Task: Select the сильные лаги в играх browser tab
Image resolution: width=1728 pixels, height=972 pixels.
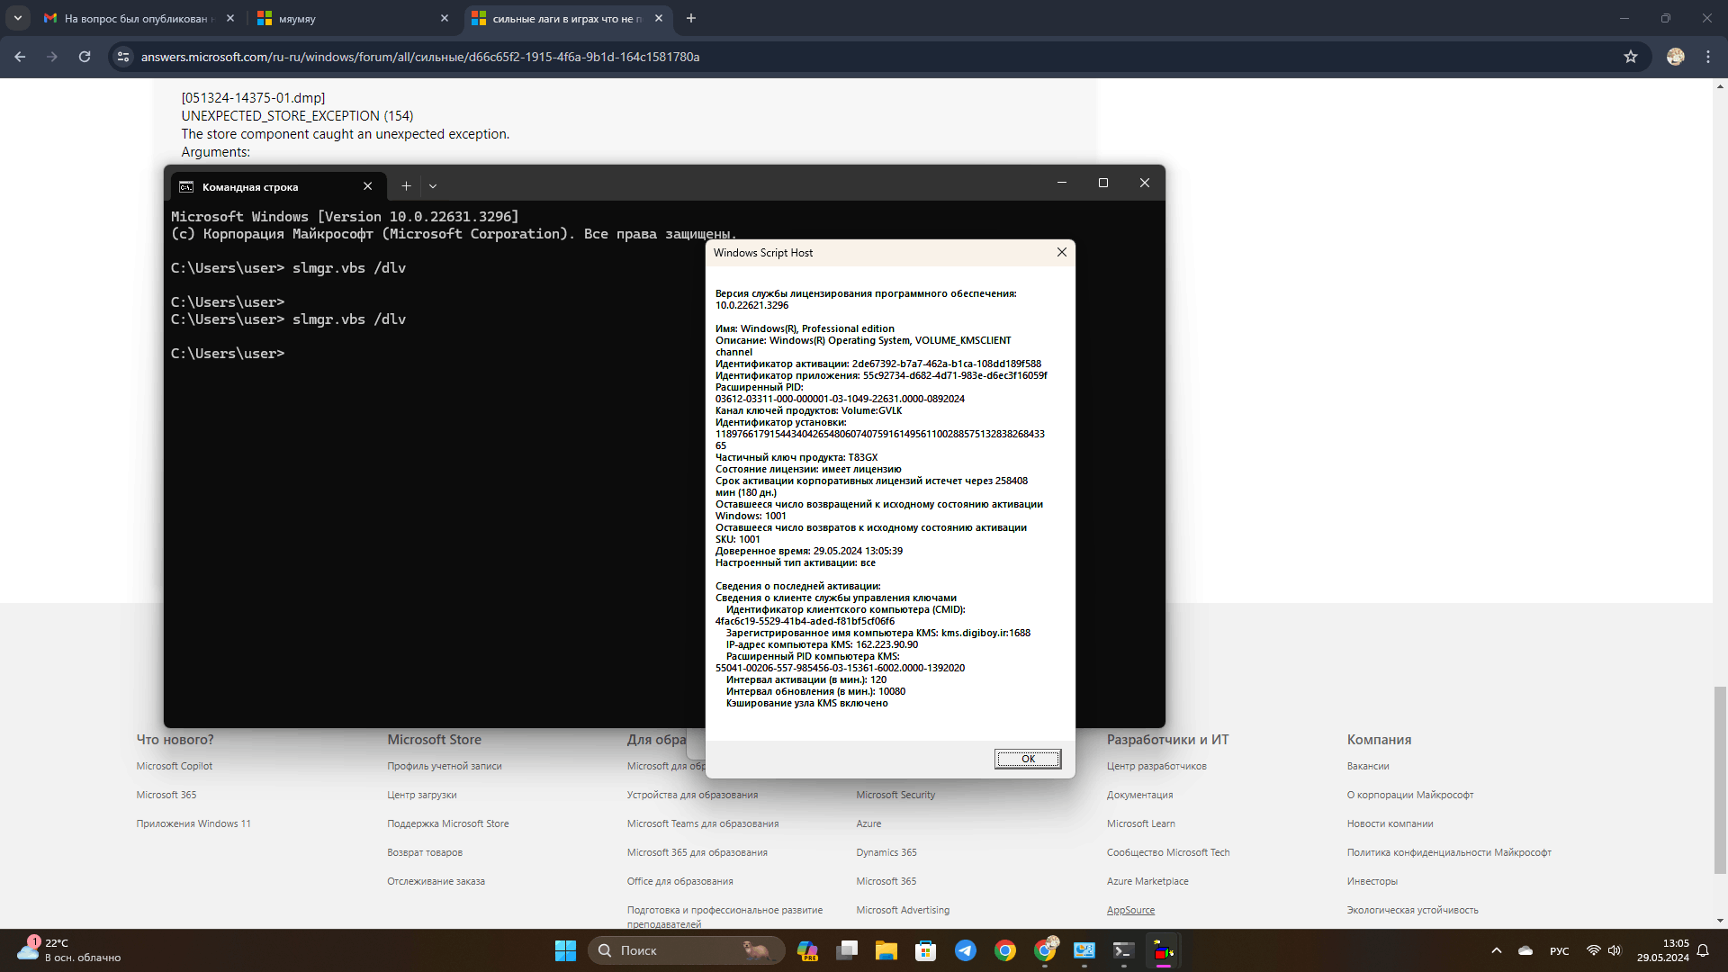Action: click(567, 18)
